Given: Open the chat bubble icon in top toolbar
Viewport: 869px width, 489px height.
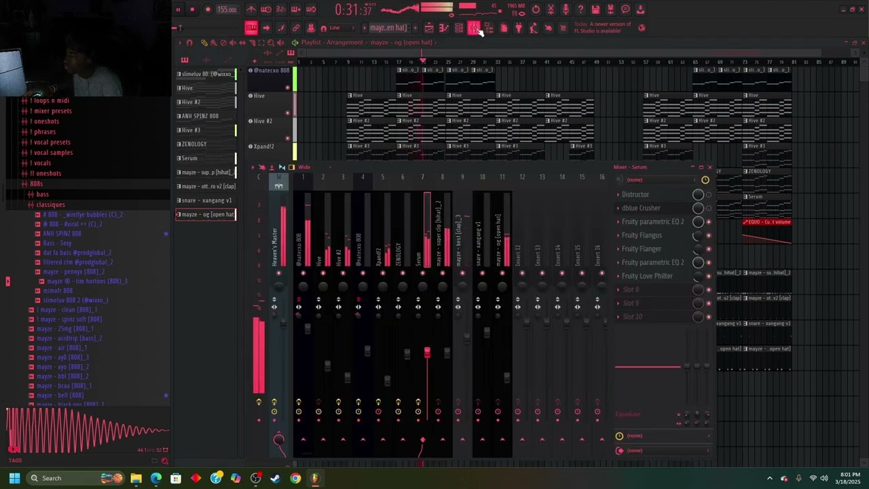Looking at the screenshot, I should pyautogui.click(x=625, y=10).
